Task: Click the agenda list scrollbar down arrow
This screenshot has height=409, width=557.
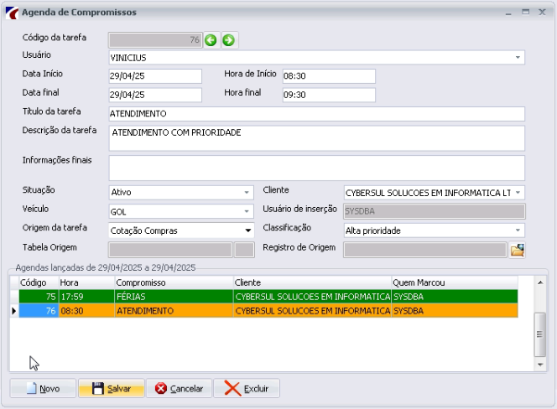Action: 540,365
